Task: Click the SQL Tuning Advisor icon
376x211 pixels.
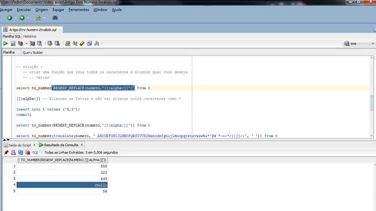Action: [x=40, y=43]
